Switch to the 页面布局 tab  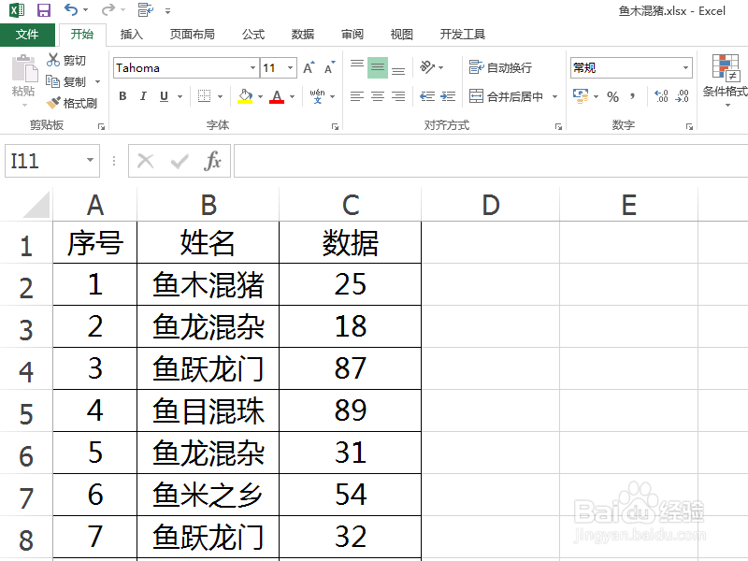pyautogui.click(x=193, y=35)
